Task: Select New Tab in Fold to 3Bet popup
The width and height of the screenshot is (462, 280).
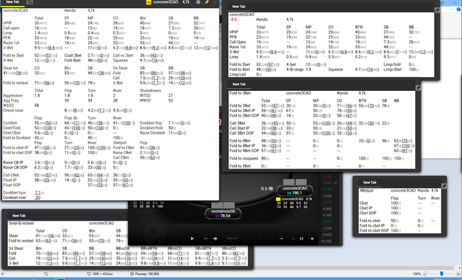Action: coord(239,84)
